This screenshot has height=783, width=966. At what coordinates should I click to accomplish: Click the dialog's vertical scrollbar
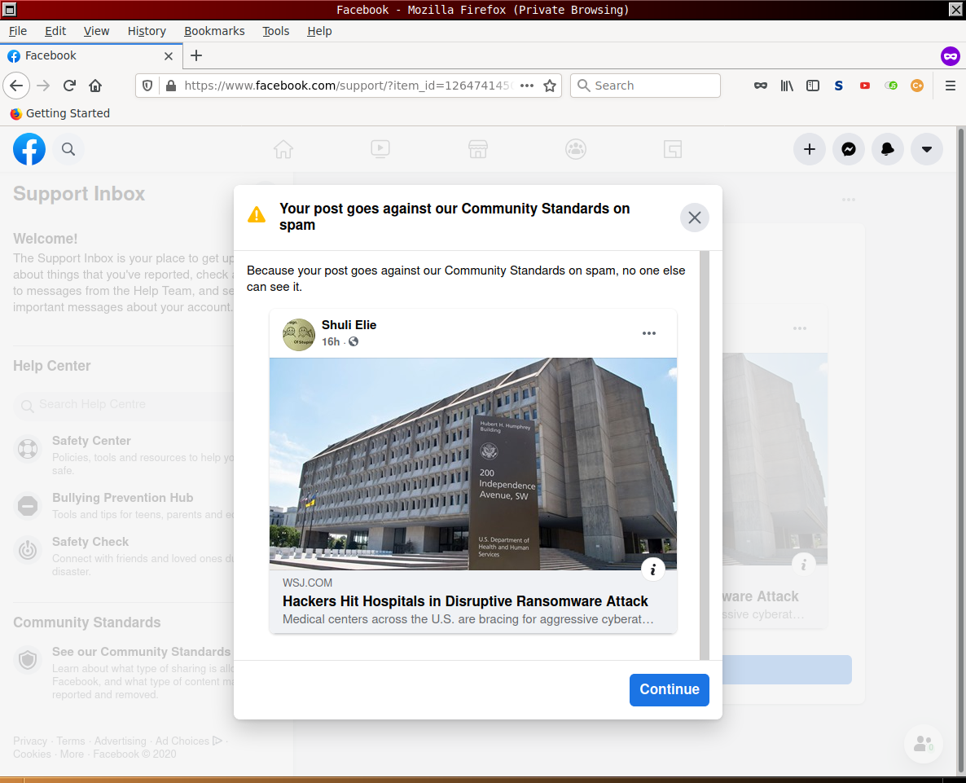pos(705,455)
